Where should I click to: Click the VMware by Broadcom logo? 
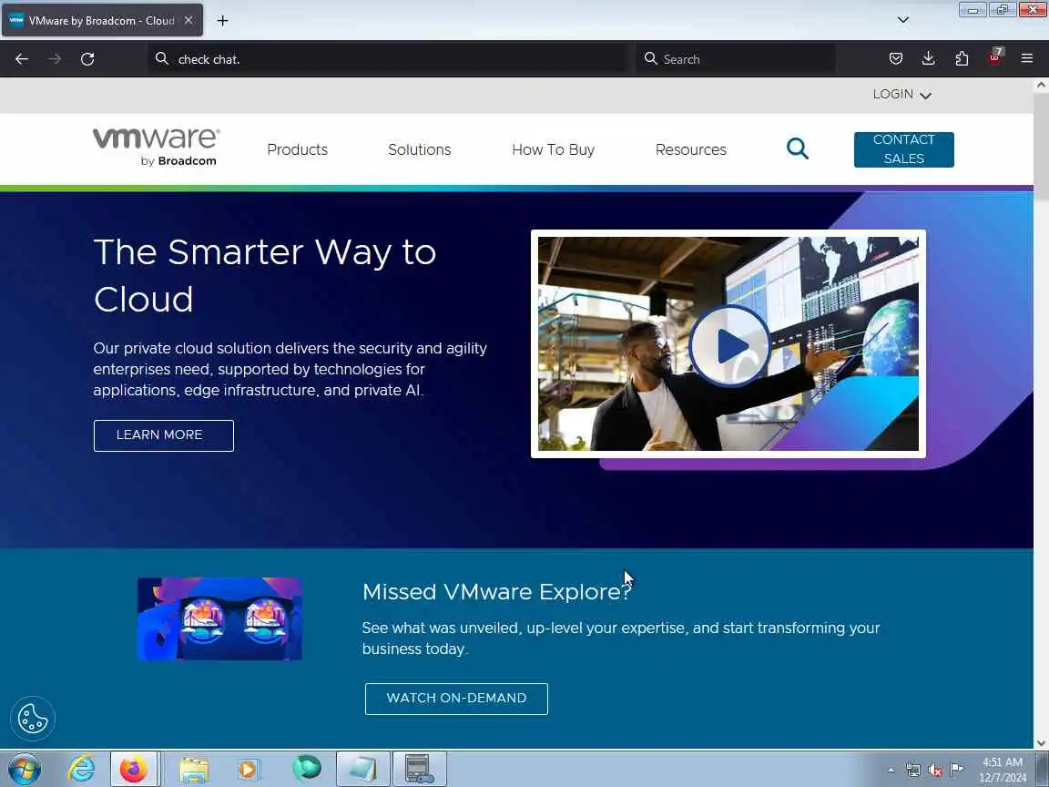156,147
